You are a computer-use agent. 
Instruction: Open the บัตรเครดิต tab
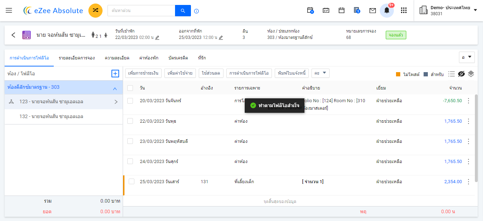pyautogui.click(x=178, y=58)
